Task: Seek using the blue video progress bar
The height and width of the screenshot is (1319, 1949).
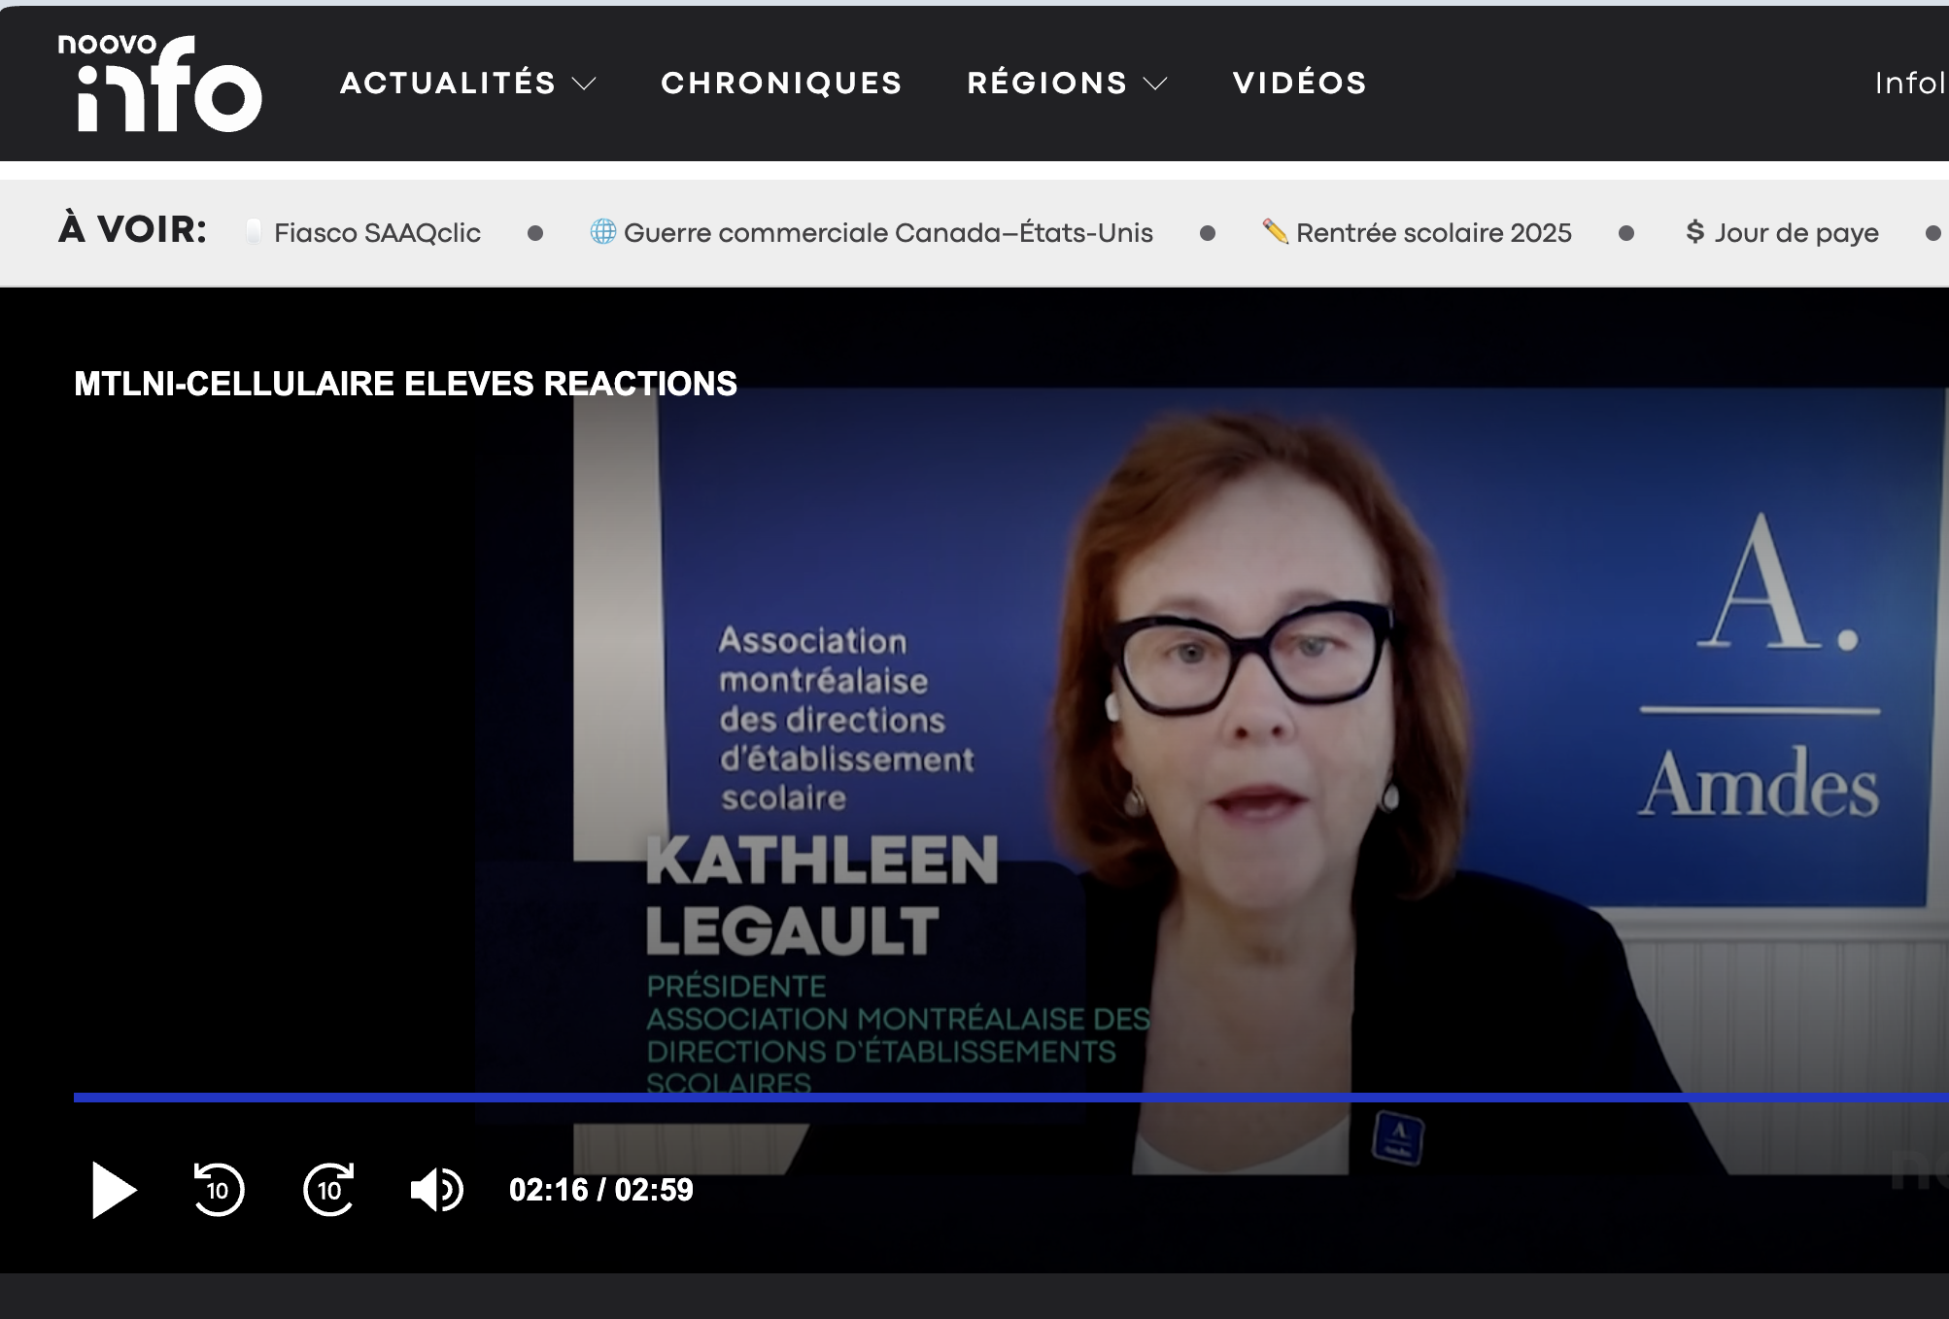Action: pyautogui.click(x=972, y=1096)
